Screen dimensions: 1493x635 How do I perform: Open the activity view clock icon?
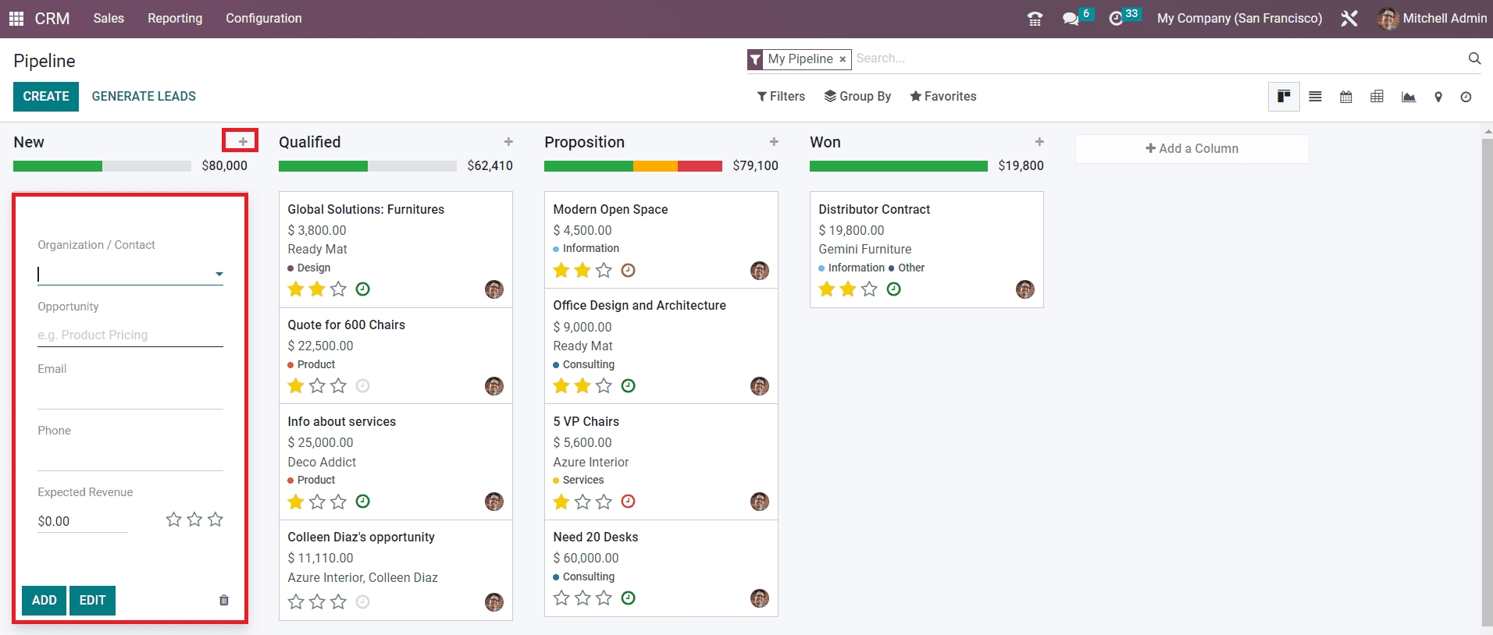1466,97
